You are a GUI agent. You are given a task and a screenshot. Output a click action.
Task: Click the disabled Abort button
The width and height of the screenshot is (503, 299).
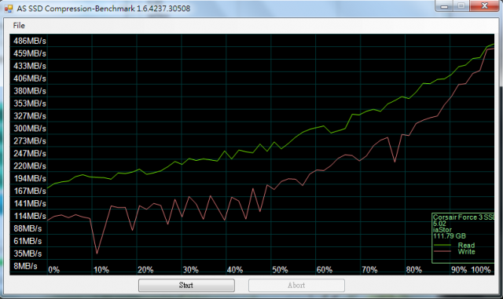pyautogui.click(x=296, y=285)
